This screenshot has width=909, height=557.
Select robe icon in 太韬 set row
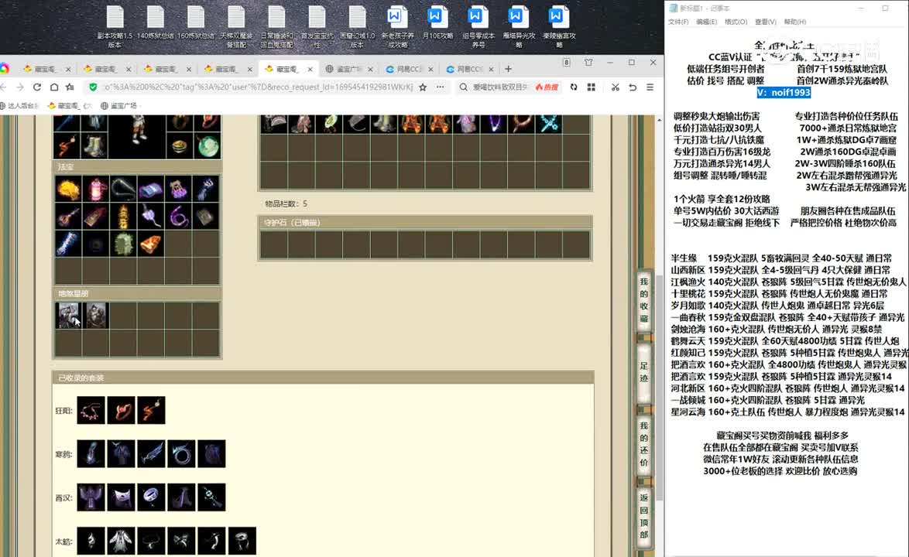121,541
